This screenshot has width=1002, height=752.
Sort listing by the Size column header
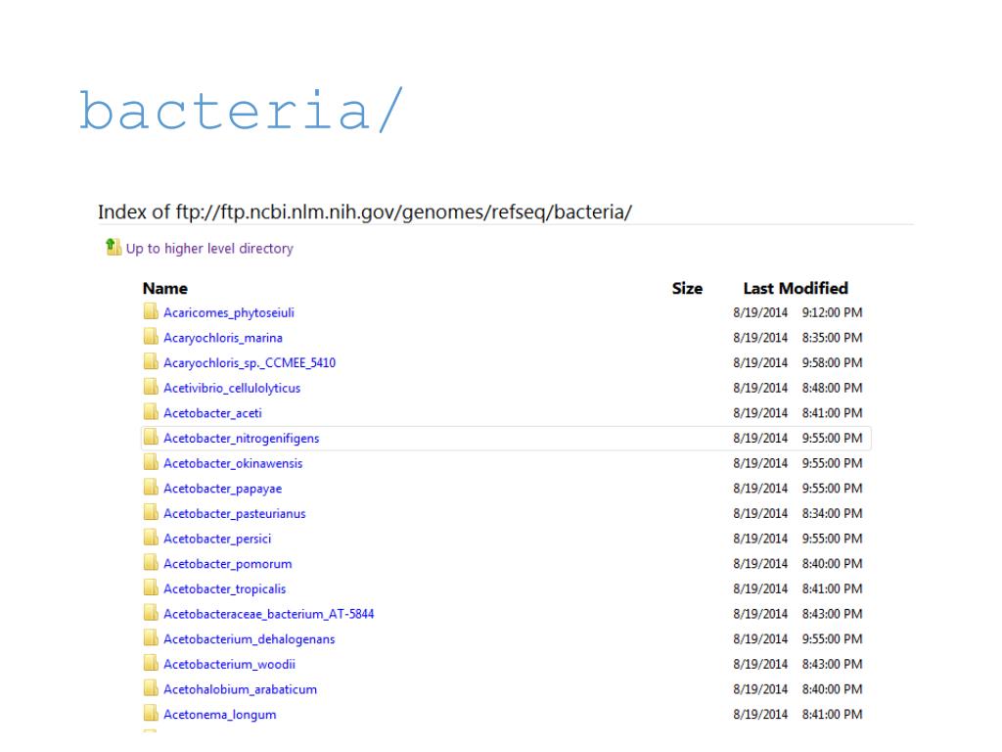point(687,289)
